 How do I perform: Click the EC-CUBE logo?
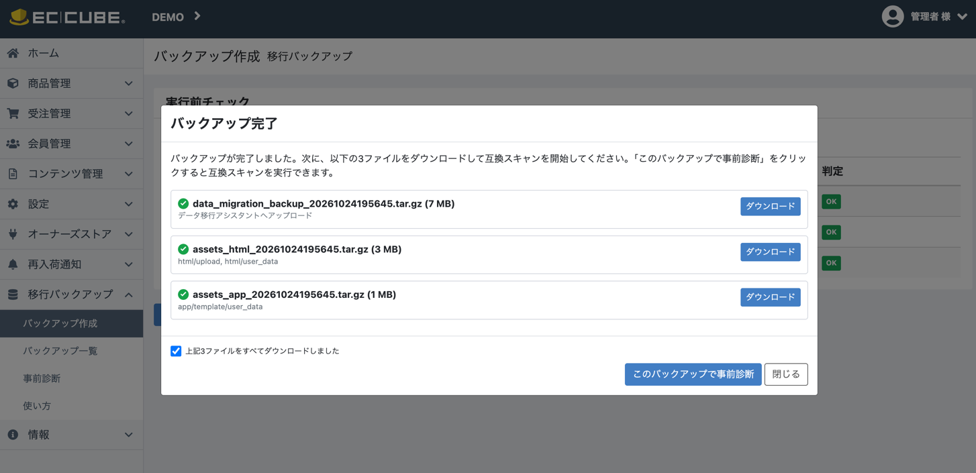coord(67,17)
